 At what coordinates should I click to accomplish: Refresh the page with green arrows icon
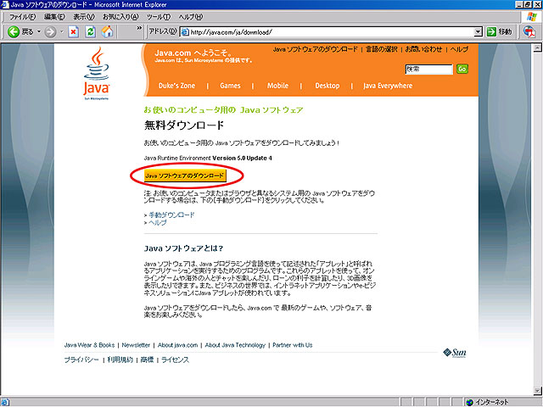(x=91, y=32)
